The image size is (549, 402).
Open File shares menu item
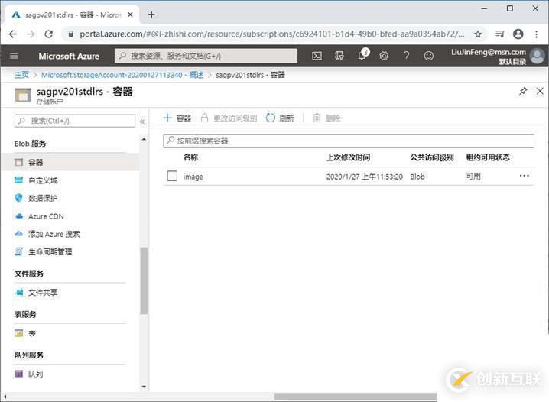(43, 293)
